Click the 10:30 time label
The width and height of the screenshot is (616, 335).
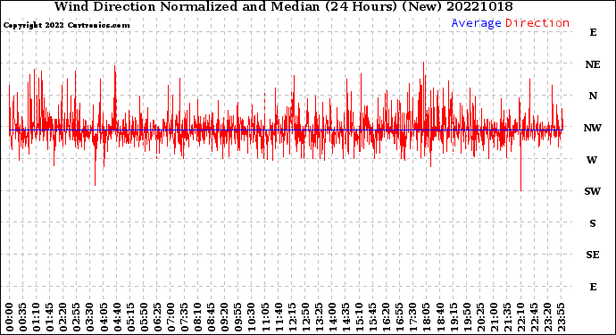tap(252, 317)
